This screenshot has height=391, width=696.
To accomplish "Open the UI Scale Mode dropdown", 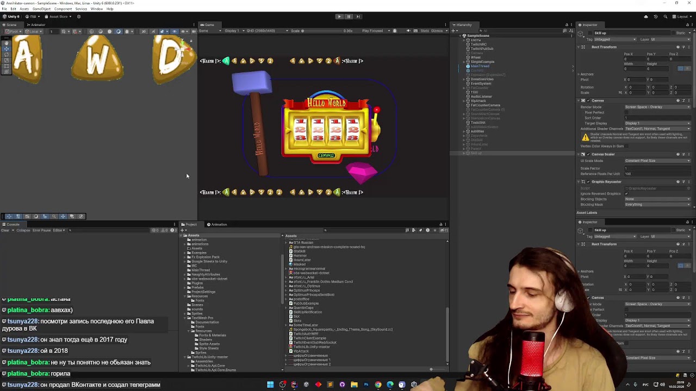I will coord(657,161).
